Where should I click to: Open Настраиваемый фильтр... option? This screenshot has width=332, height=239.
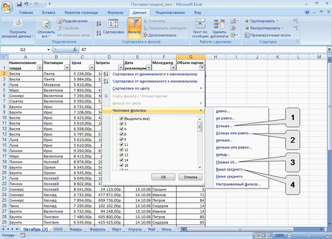tap(238, 184)
